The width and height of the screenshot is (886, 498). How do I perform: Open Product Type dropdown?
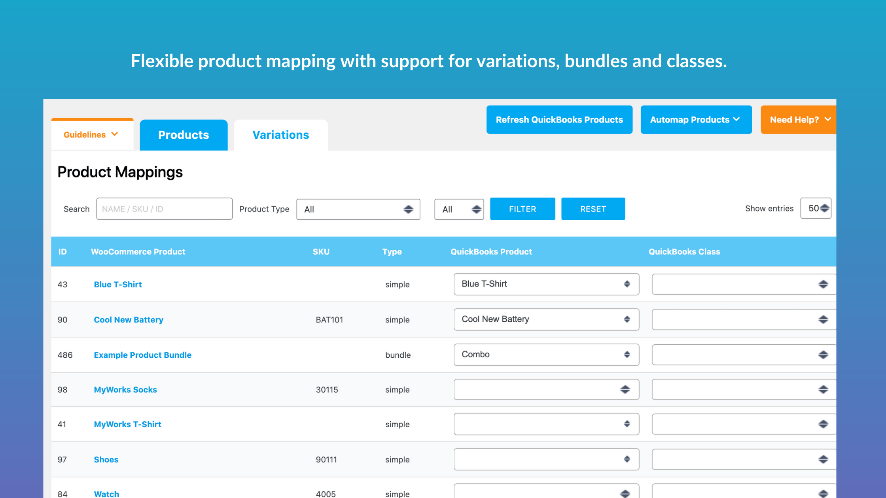(x=358, y=209)
